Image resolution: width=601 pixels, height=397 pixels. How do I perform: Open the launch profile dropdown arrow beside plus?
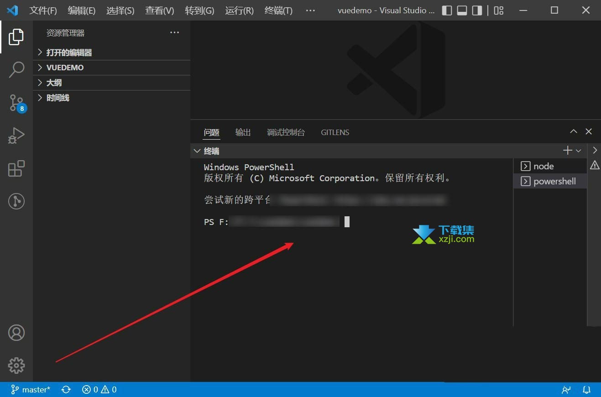(579, 151)
